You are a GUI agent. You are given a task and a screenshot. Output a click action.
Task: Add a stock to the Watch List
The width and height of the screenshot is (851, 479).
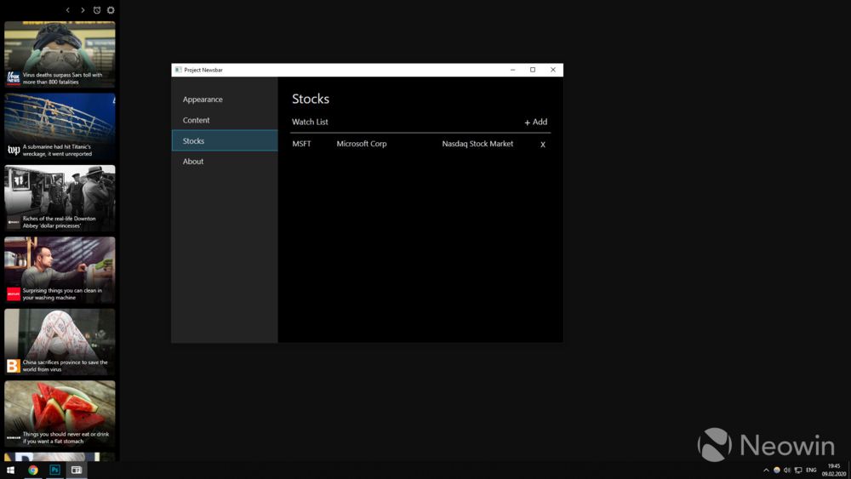(535, 122)
